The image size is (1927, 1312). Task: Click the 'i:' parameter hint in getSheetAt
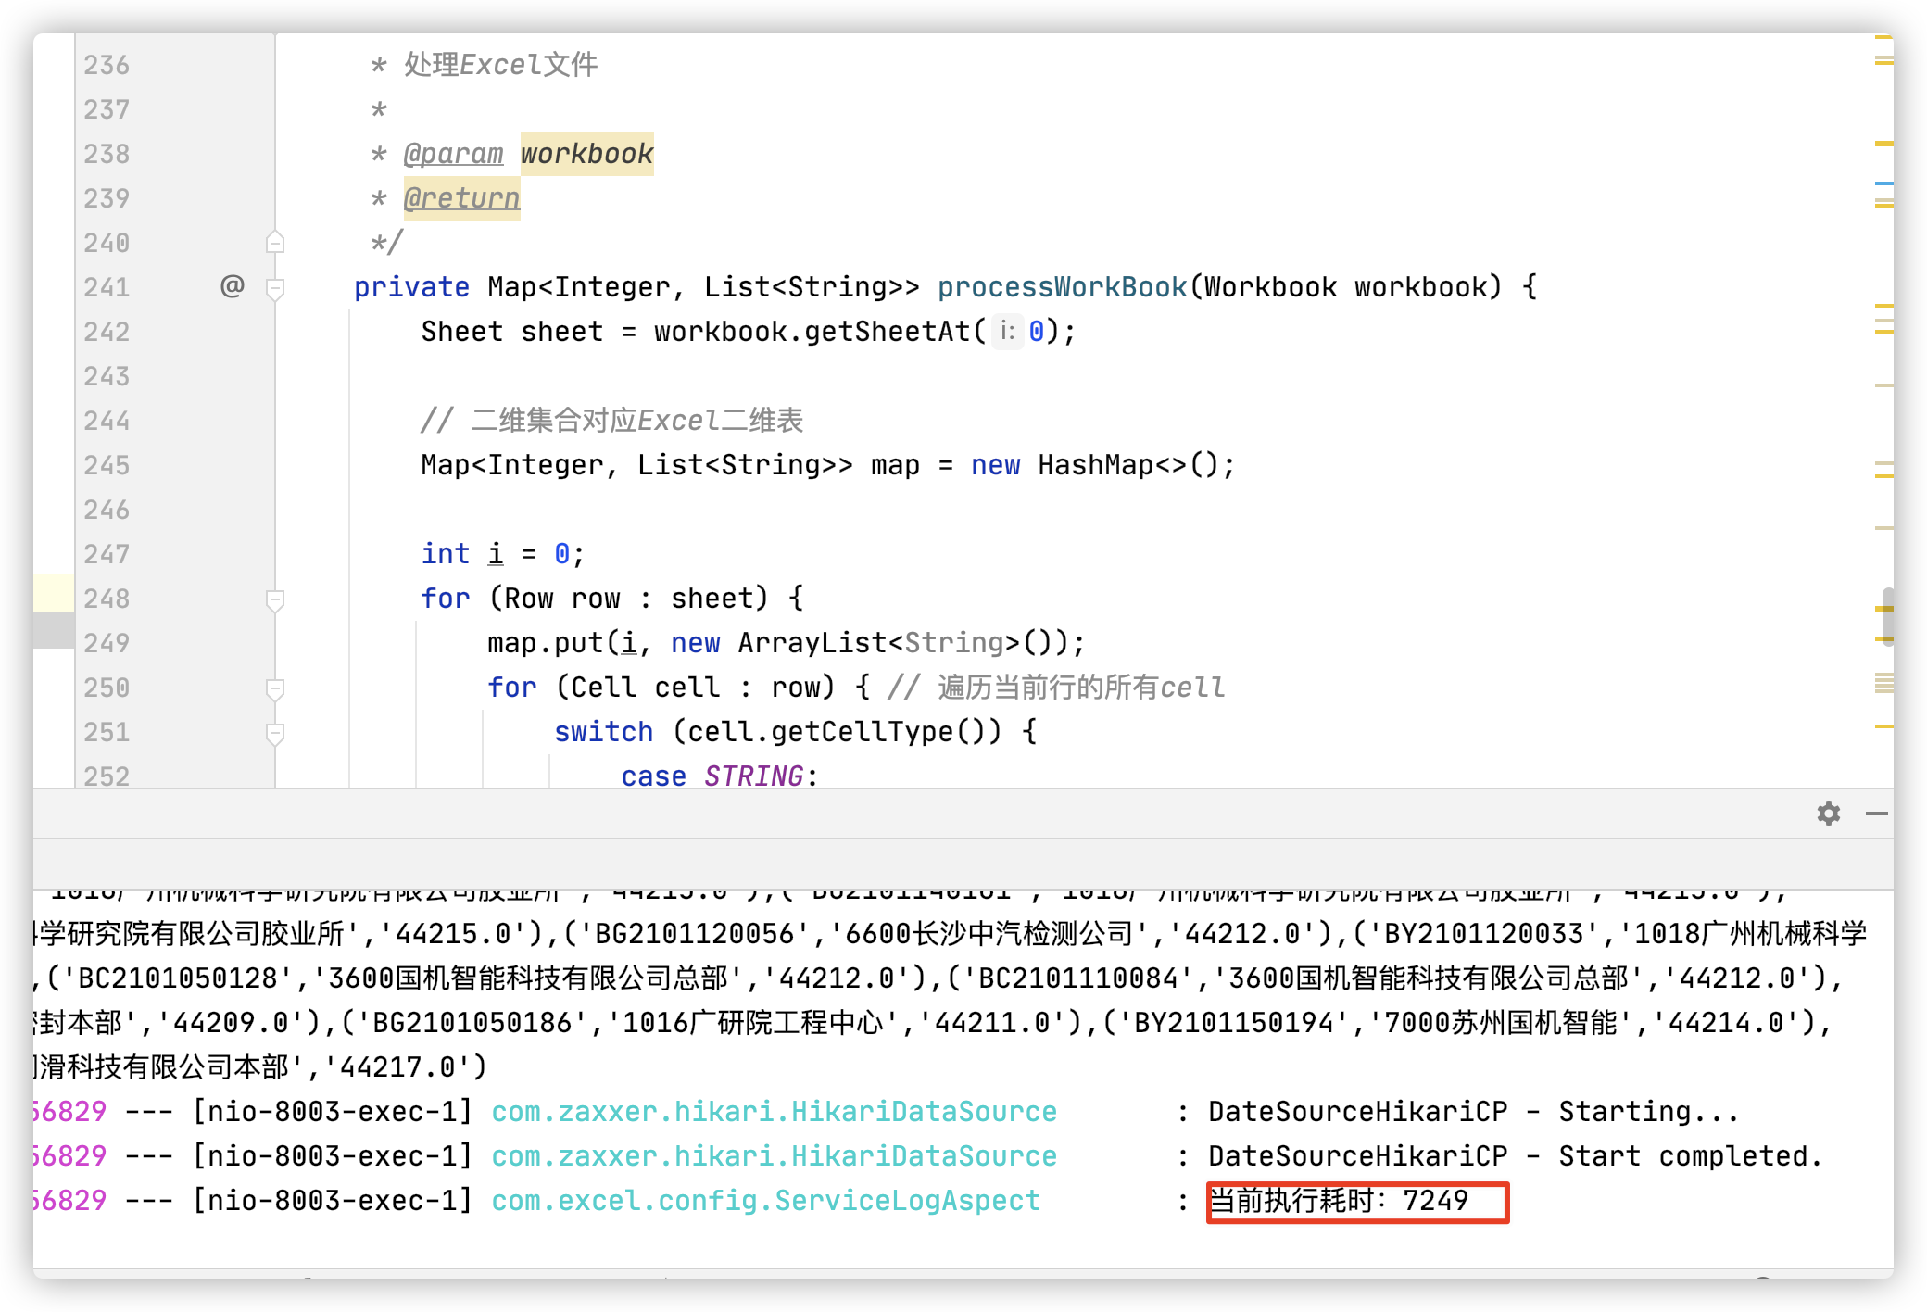click(x=1007, y=332)
